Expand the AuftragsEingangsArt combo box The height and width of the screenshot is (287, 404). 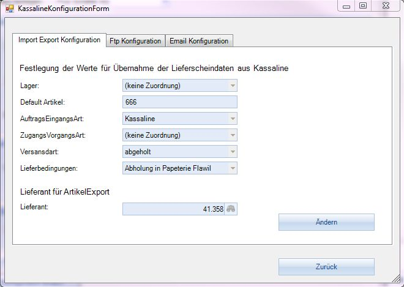coord(233,119)
